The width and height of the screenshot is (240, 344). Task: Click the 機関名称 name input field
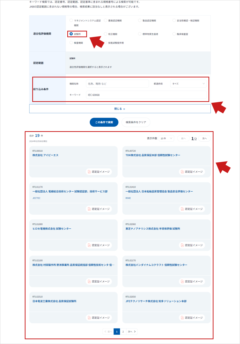click(117, 84)
